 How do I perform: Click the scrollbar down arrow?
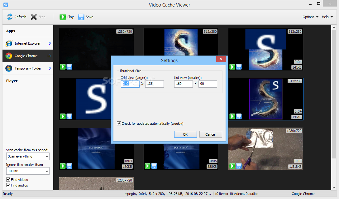(x=334, y=188)
